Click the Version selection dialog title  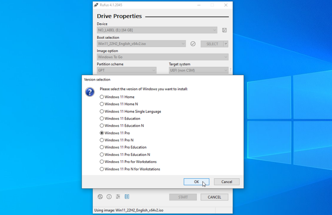[x=97, y=79]
